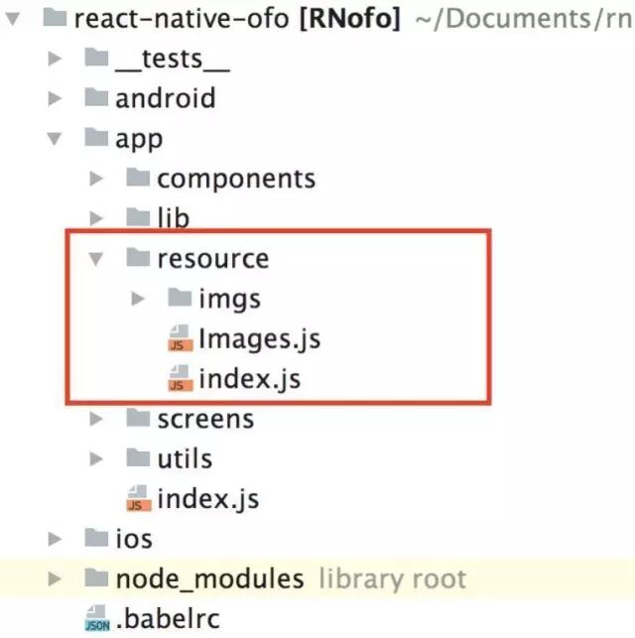Viewport: 635px width, 638px height.
Task: Collapse the app folder arrow
Action: pos(55,139)
